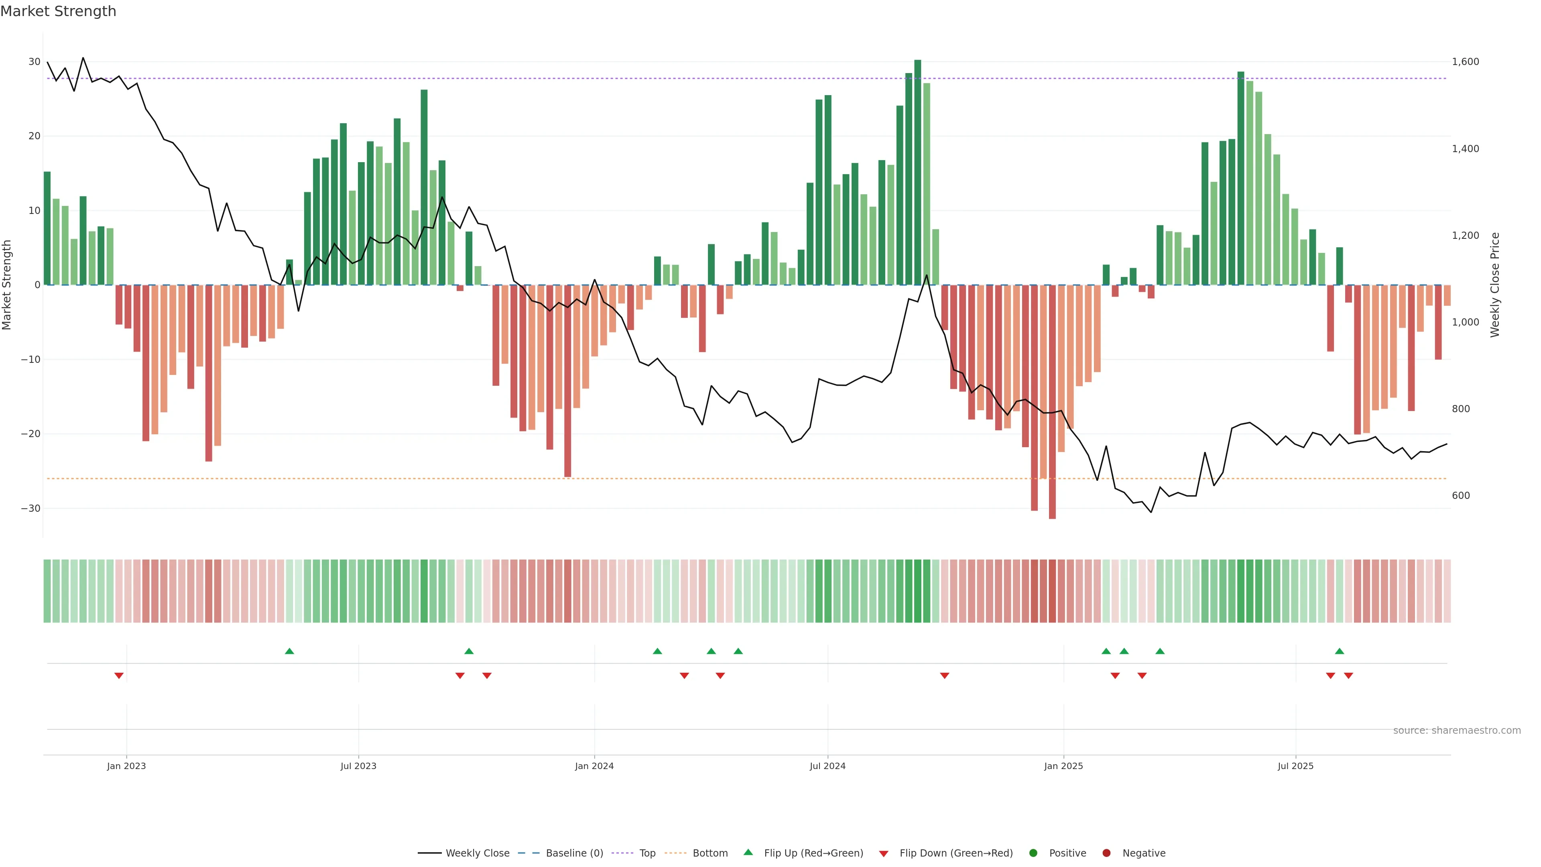
Task: Click the Flip Up green triangle legend icon
Action: coord(748,853)
